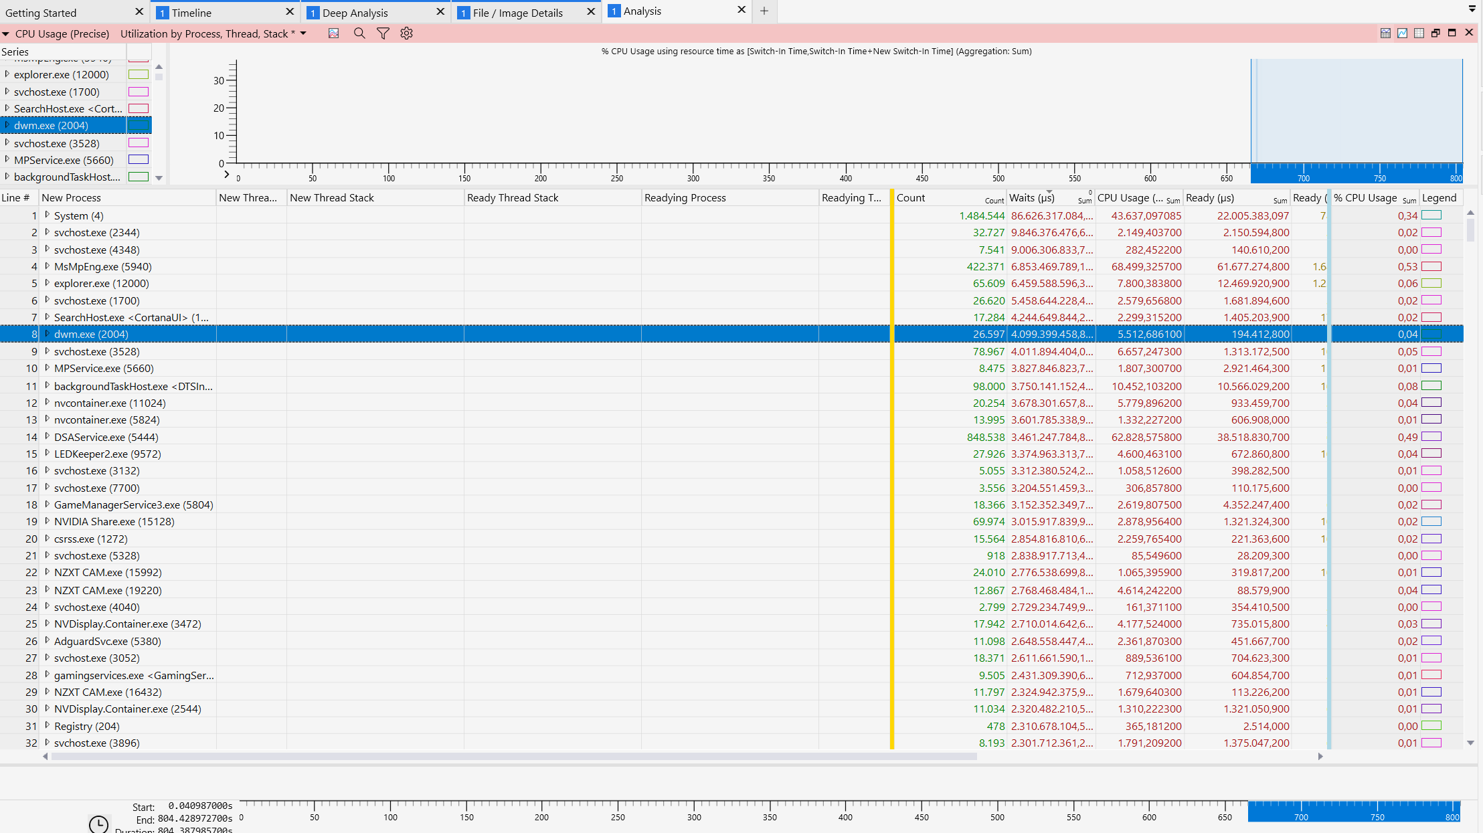Expand NVIDIA Share.exe (15128) row
The height and width of the screenshot is (833, 1483).
[47, 521]
